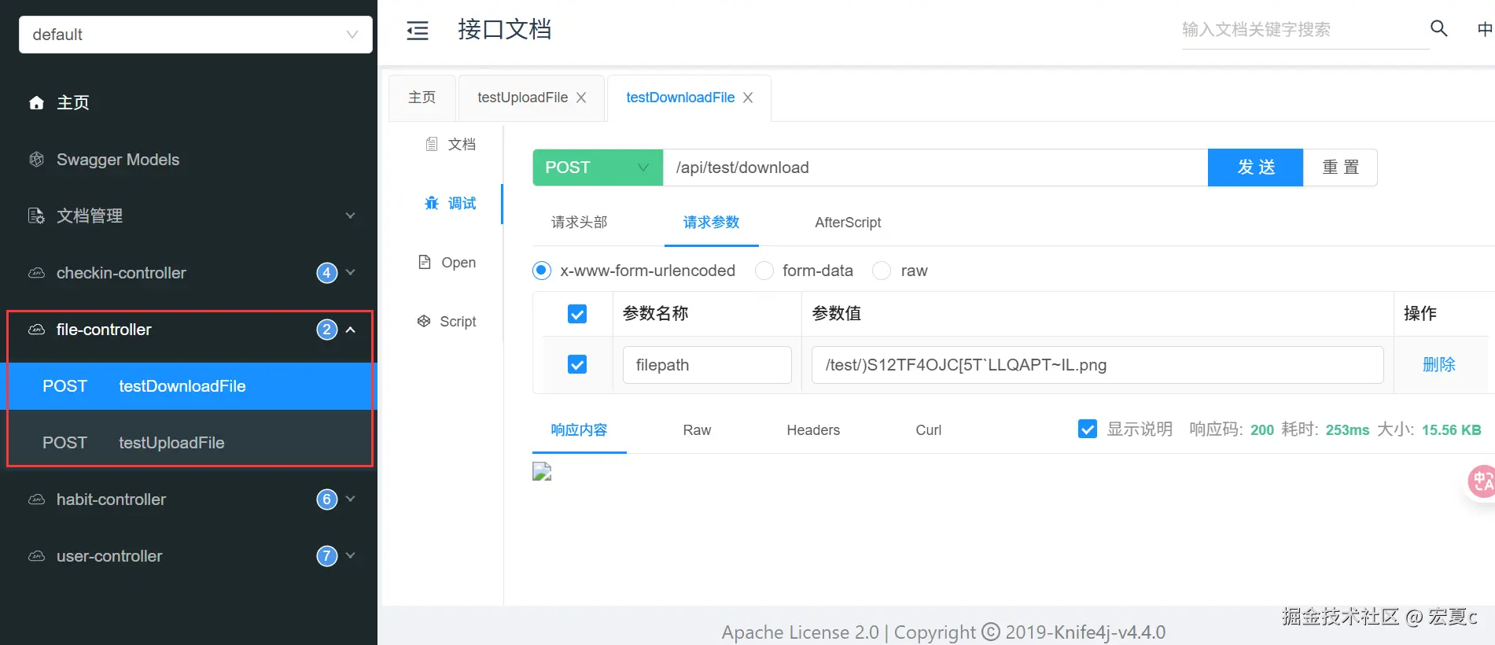Click the 文档 page icon in side tabs
This screenshot has height=645, width=1495.
click(431, 144)
